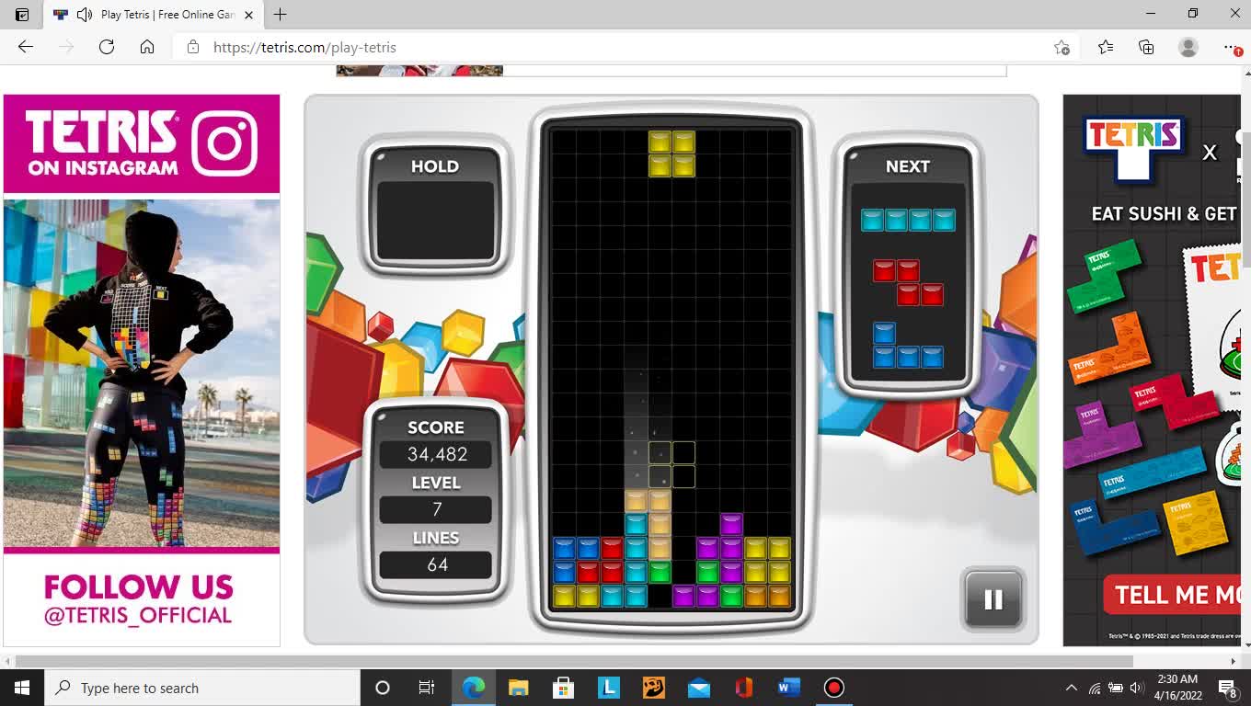
Task: Open the network status tray icon
Action: click(x=1094, y=688)
